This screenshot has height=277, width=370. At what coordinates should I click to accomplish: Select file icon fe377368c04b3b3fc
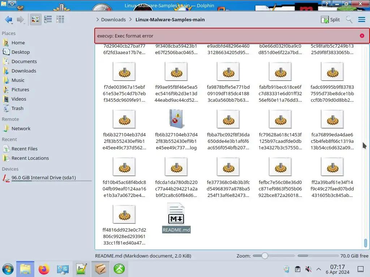point(228,167)
